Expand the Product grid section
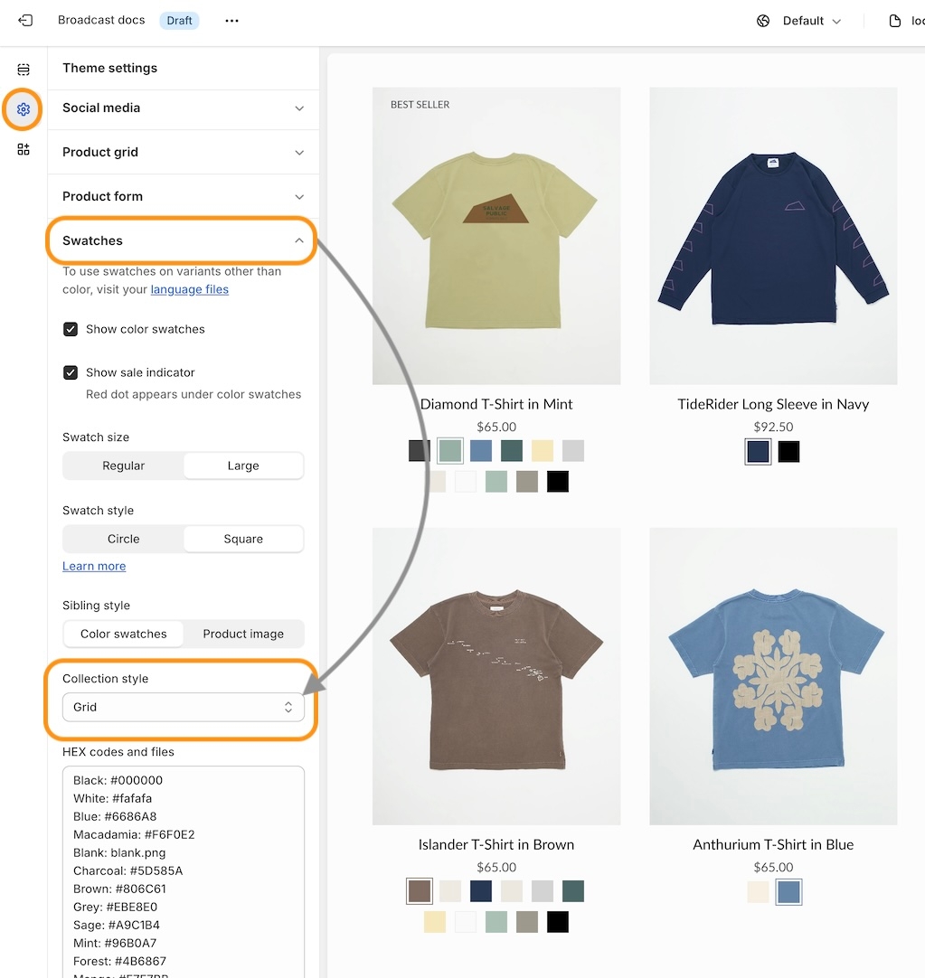Image resolution: width=925 pixels, height=978 pixels. tap(183, 152)
